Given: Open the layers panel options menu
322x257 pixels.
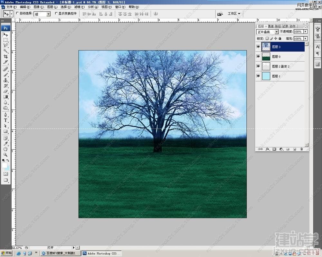Looking at the screenshot, I should click(x=306, y=27).
